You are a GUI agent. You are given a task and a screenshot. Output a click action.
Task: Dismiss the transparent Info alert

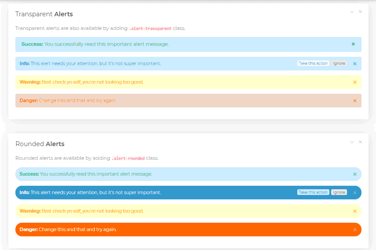coord(355,63)
